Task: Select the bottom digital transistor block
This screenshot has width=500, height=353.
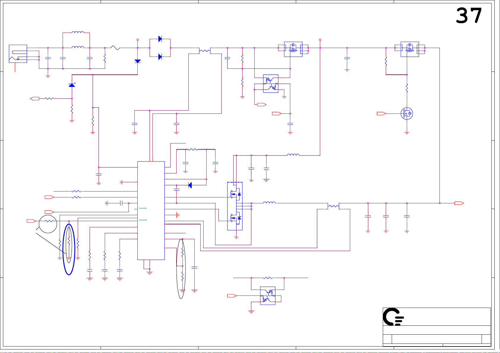Action: pyautogui.click(x=268, y=296)
